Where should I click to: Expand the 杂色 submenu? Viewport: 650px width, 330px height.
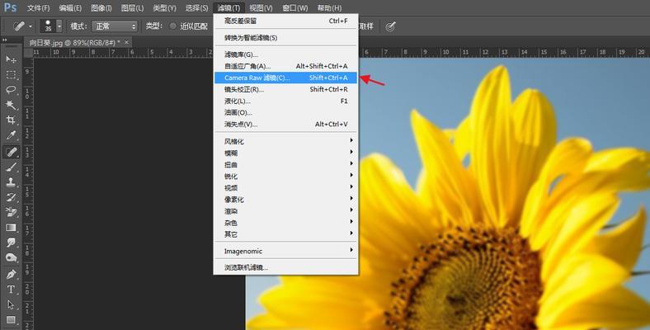pos(285,223)
